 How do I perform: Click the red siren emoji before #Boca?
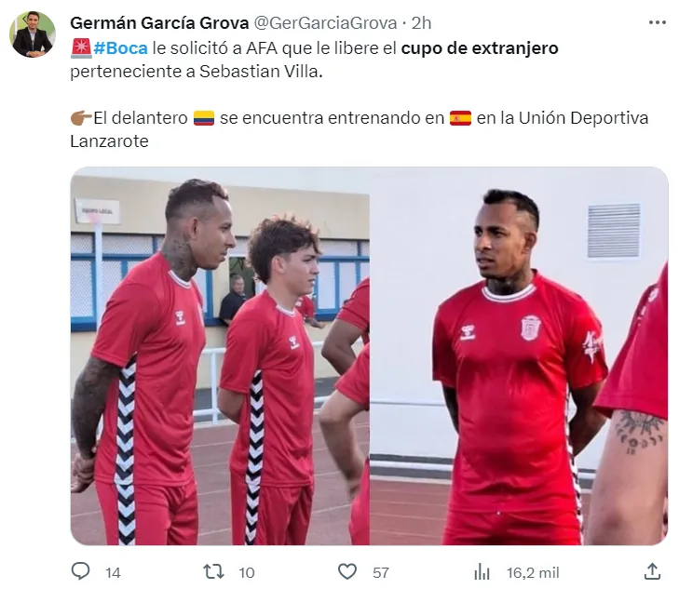click(x=81, y=48)
